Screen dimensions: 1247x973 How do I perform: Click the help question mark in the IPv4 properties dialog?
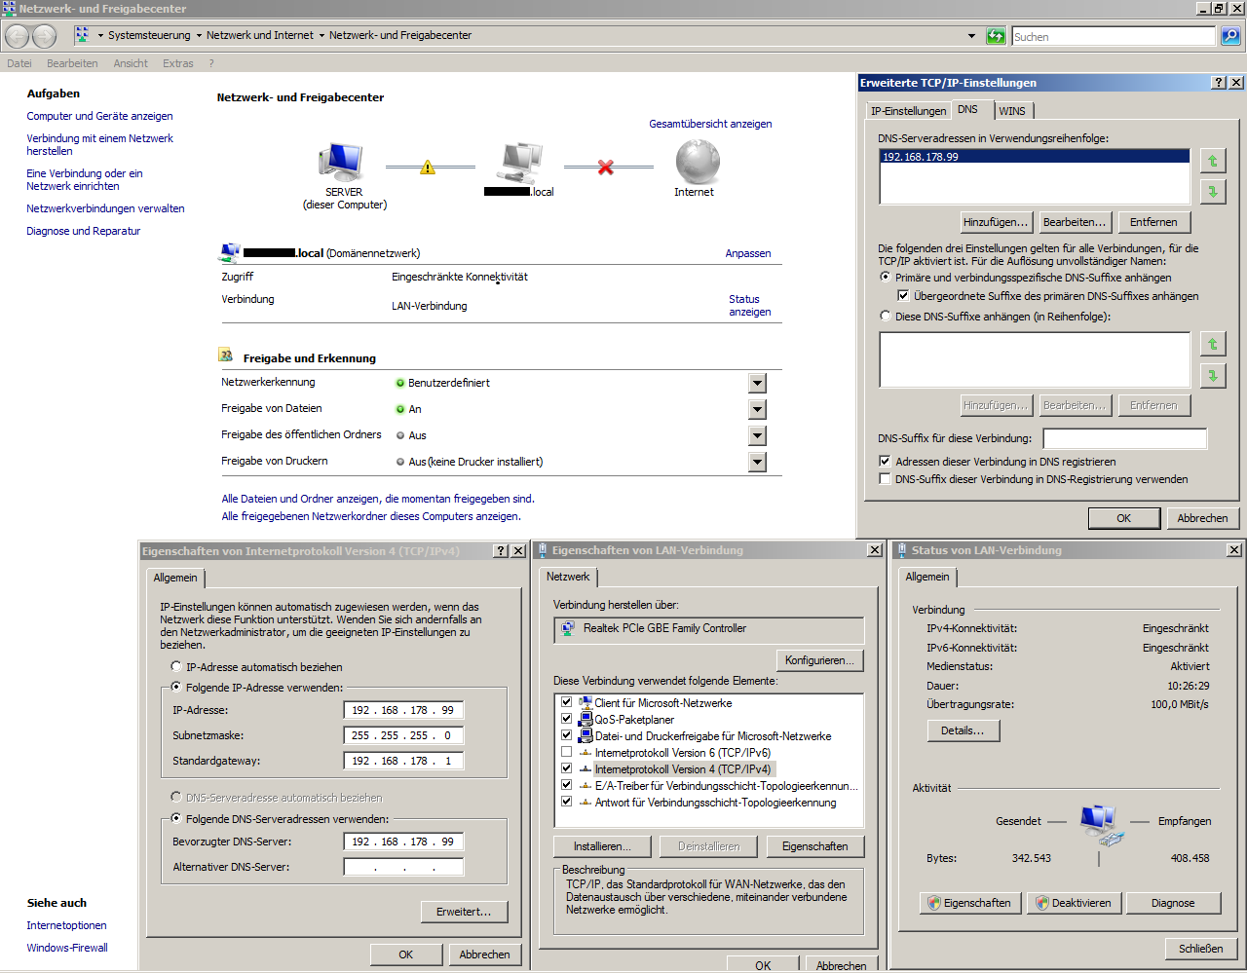click(501, 551)
